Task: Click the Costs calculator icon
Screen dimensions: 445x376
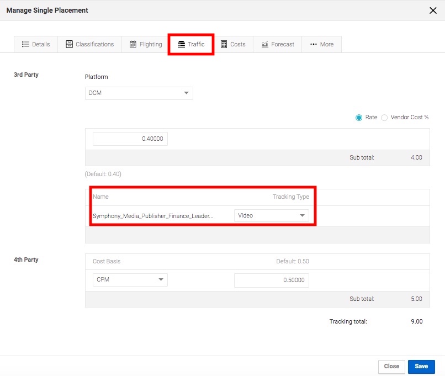Action: (x=224, y=44)
